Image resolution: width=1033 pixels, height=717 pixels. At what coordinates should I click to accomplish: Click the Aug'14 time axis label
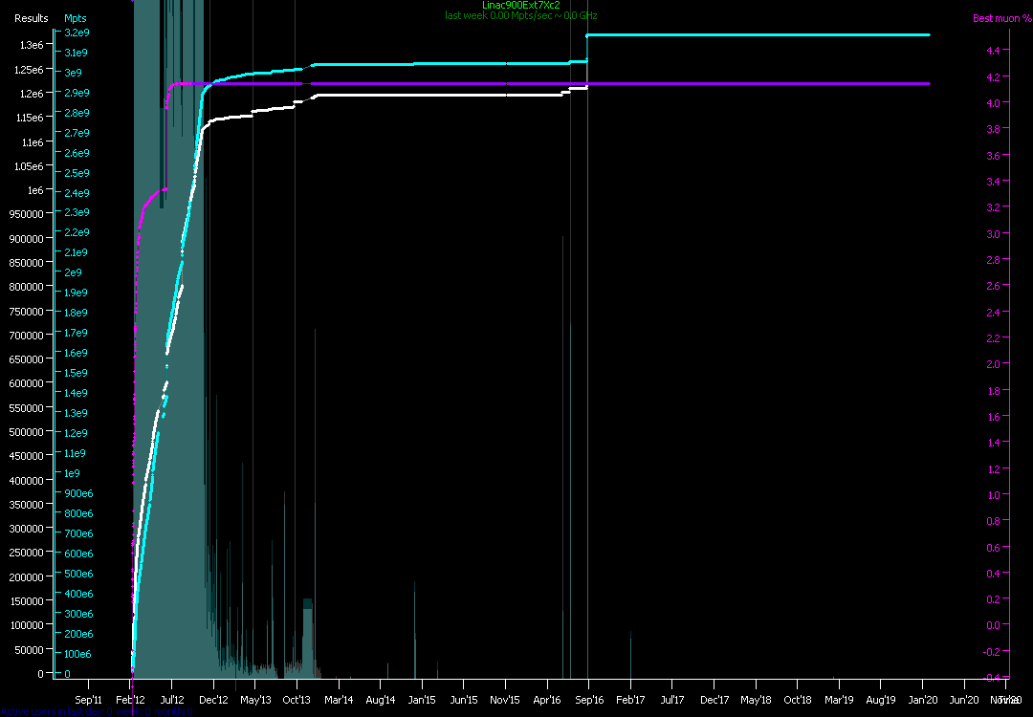click(x=381, y=700)
